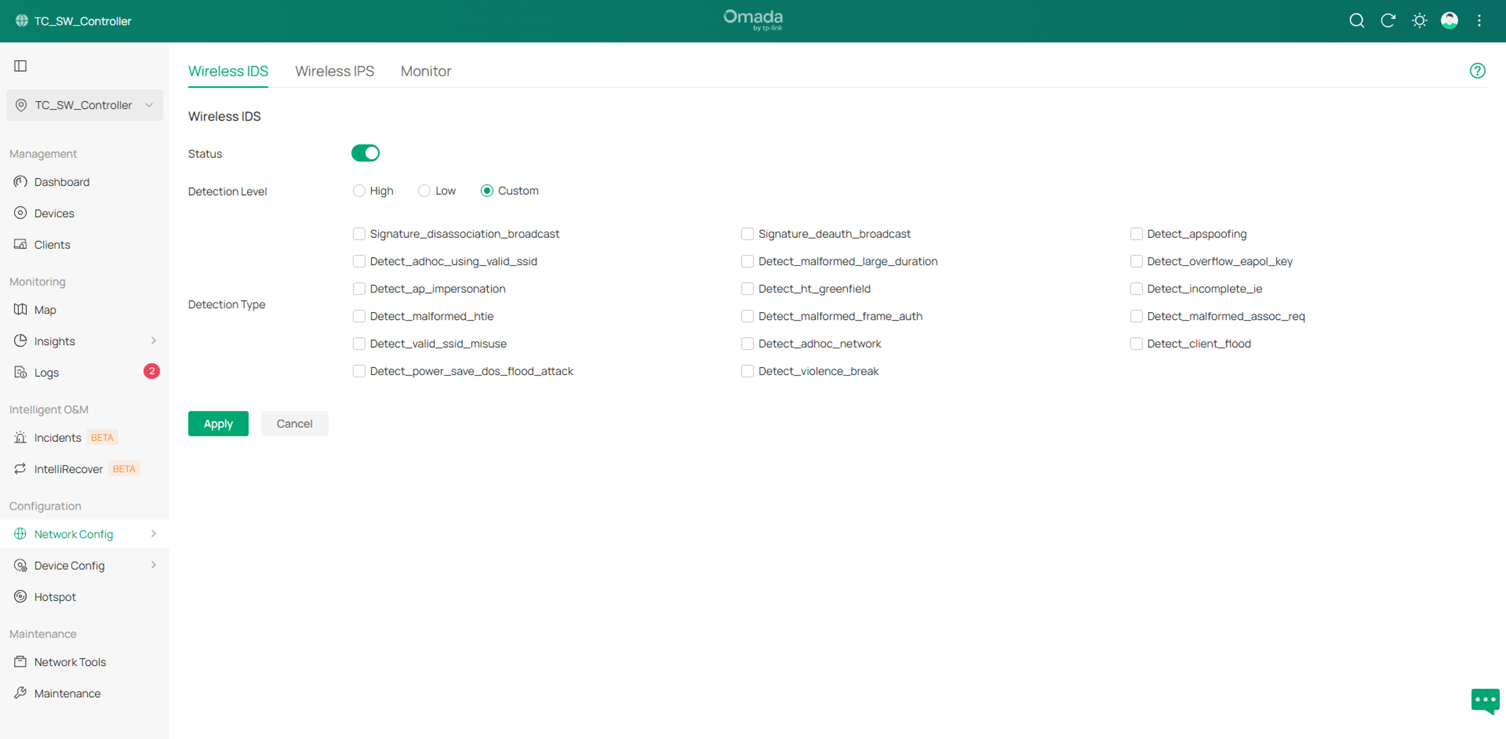Click the Logs icon in sidebar
The image size is (1506, 739).
[x=21, y=373]
